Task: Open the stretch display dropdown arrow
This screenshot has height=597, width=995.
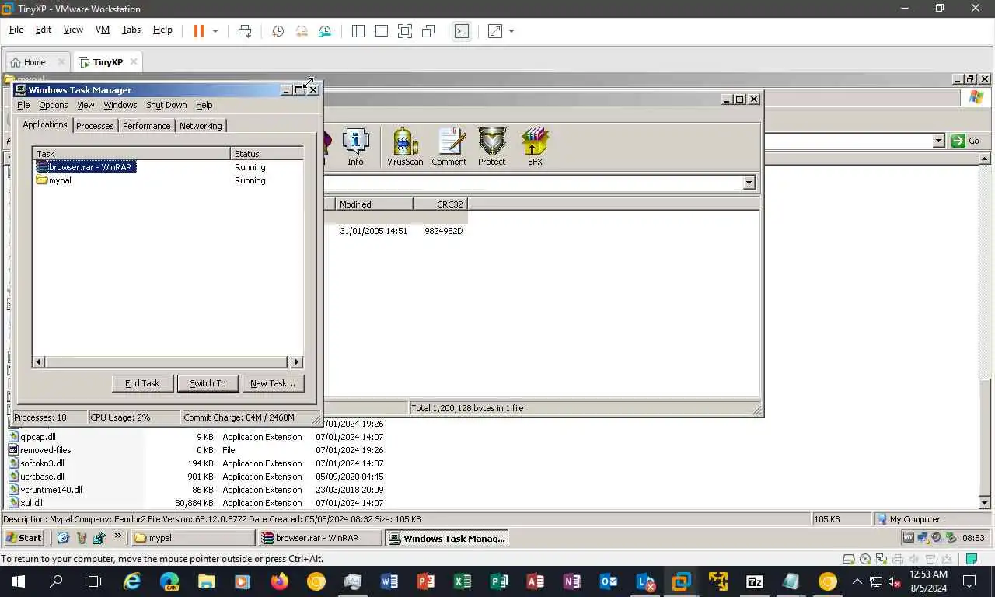Action: (x=511, y=31)
